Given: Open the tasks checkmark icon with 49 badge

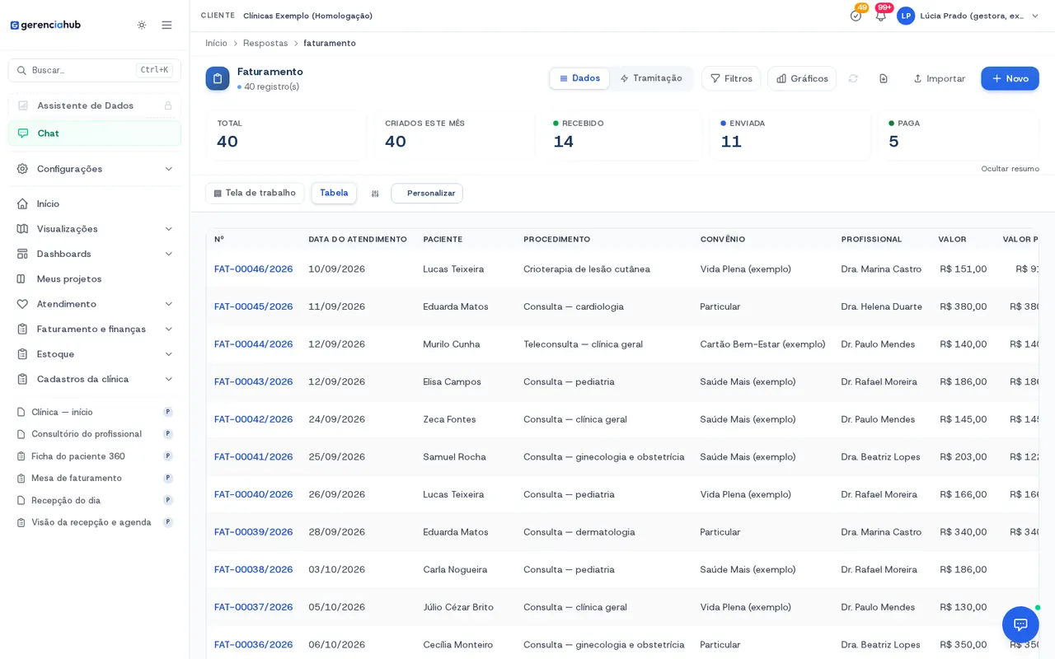Looking at the screenshot, I should [x=856, y=16].
